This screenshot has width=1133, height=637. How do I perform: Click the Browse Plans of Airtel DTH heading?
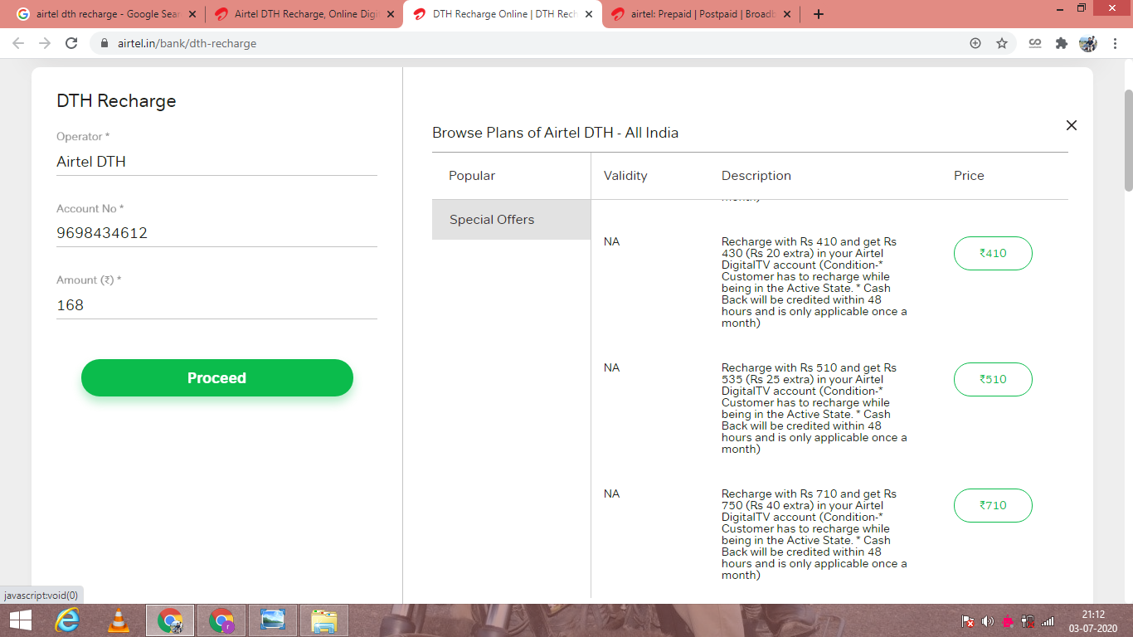[555, 133]
